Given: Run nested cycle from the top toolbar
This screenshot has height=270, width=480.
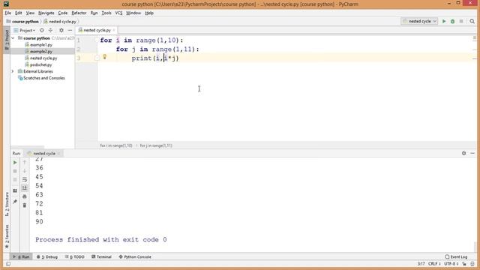Looking at the screenshot, I should click(x=444, y=21).
